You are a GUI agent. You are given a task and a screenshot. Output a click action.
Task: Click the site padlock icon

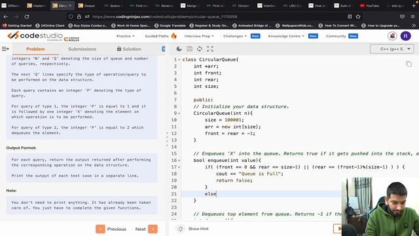(79, 16)
